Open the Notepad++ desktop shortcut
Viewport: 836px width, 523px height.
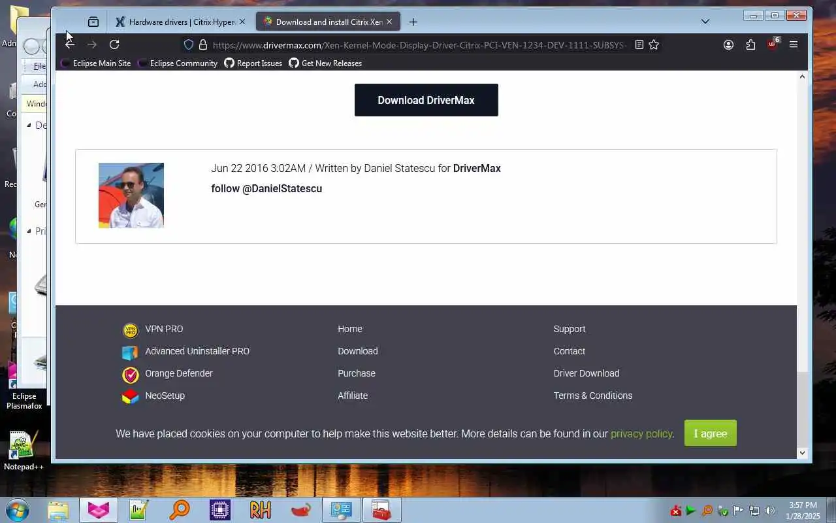[x=24, y=450]
